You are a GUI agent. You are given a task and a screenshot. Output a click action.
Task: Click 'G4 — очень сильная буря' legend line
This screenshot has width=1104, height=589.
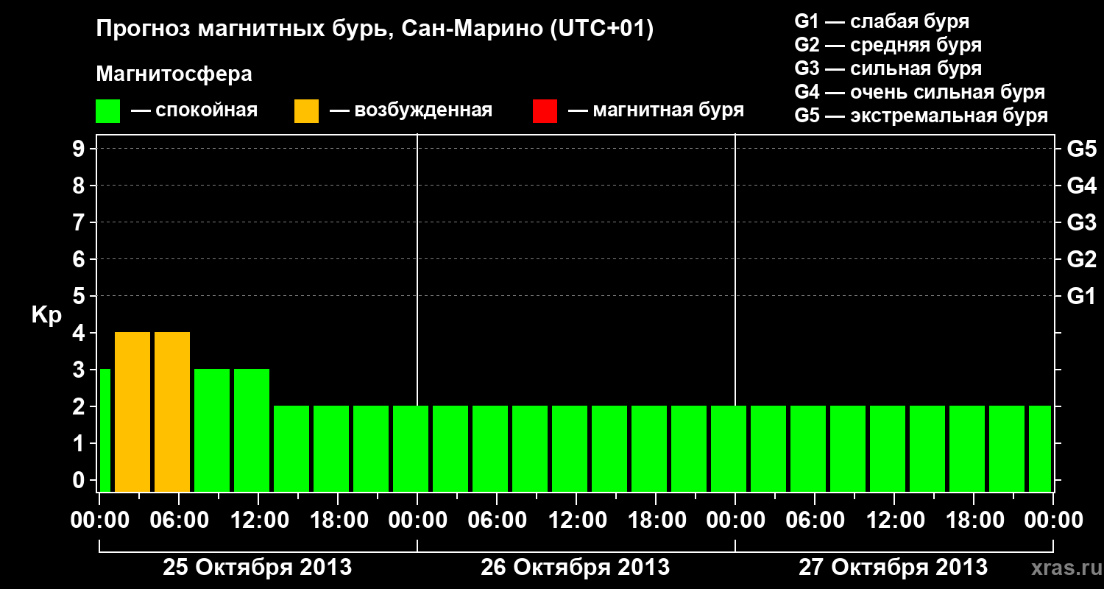(920, 92)
